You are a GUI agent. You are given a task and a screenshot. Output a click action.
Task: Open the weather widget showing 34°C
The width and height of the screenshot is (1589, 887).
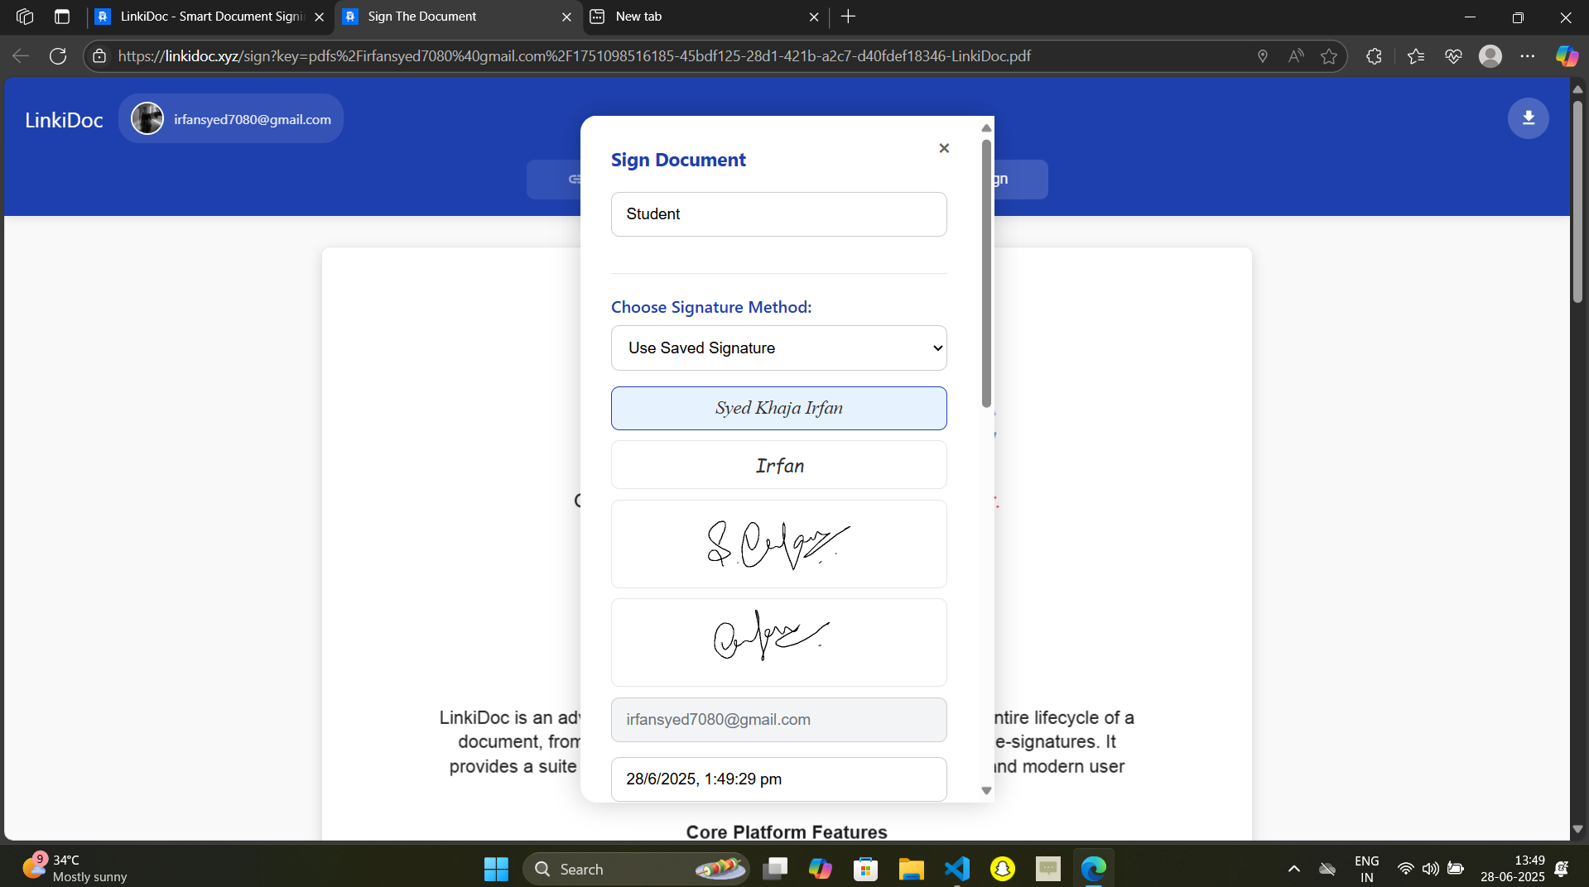(x=75, y=868)
